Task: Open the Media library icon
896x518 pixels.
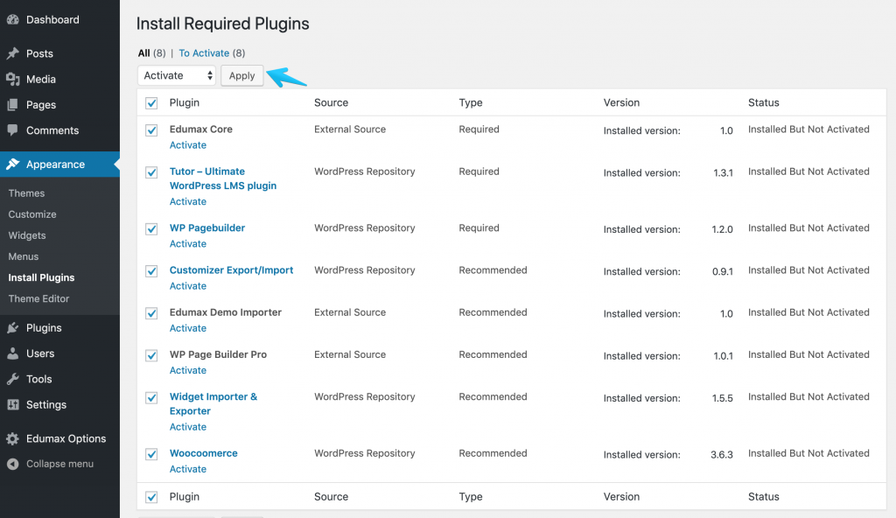Action: pos(12,79)
